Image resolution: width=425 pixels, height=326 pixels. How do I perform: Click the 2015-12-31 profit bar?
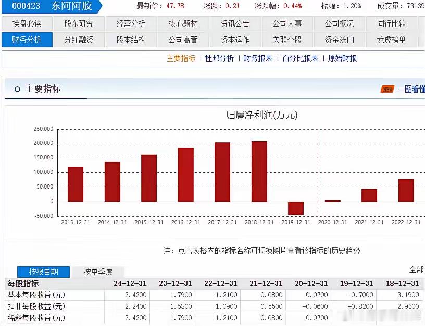(149, 178)
